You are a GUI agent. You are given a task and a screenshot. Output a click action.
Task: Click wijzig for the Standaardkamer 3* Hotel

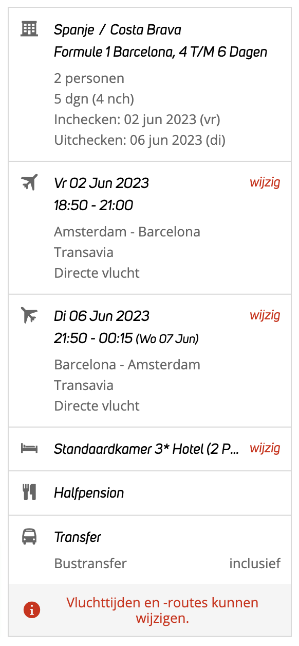[265, 448]
